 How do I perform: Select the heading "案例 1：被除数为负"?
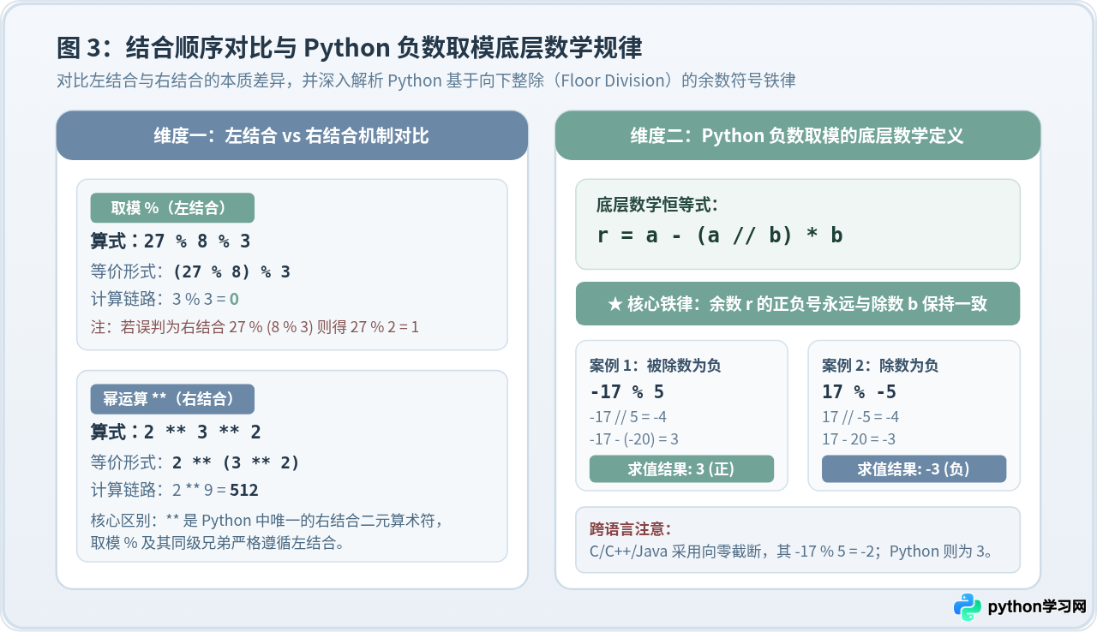point(656,366)
